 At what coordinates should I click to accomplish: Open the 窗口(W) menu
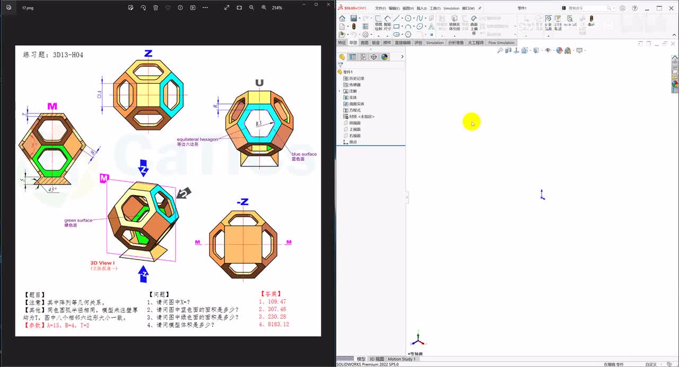coord(468,8)
